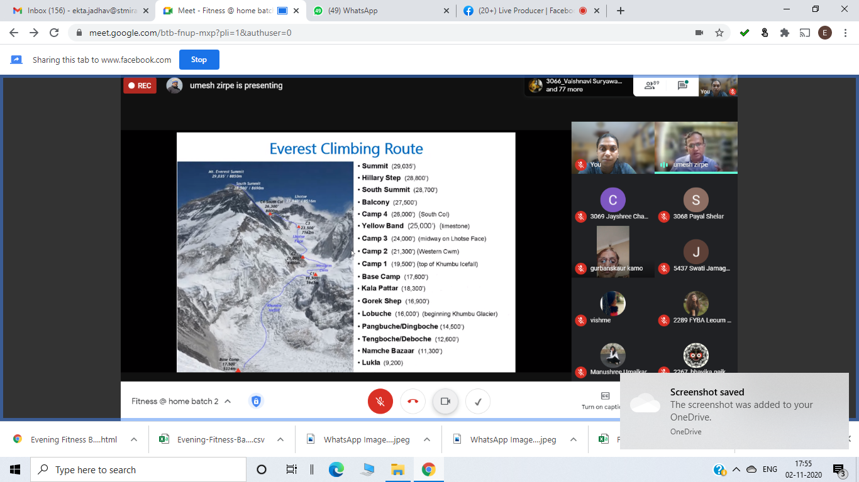Click the checkmark control in the call toolbar
The height and width of the screenshot is (482, 859).
[x=478, y=401]
